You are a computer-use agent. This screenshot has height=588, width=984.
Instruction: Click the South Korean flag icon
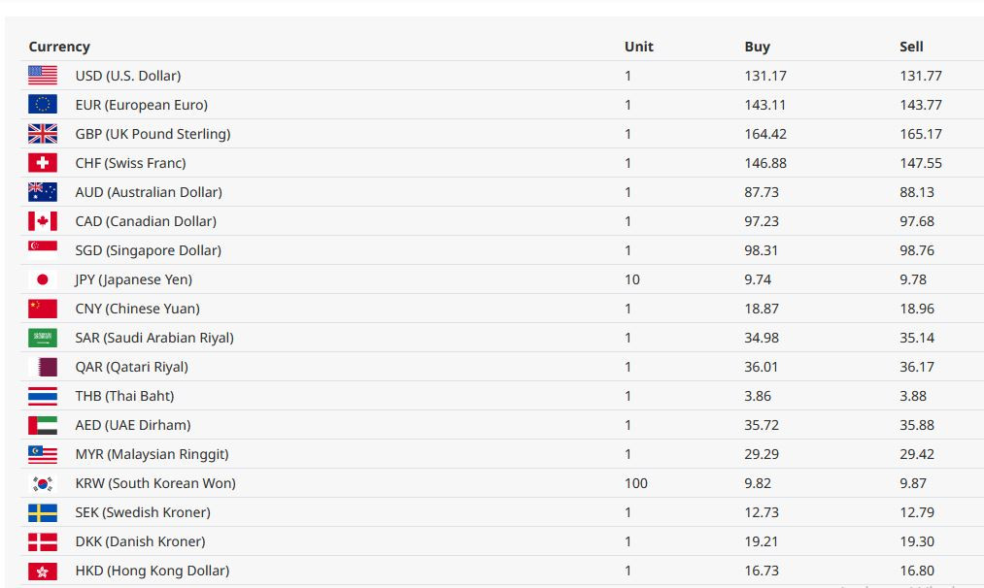pos(43,482)
